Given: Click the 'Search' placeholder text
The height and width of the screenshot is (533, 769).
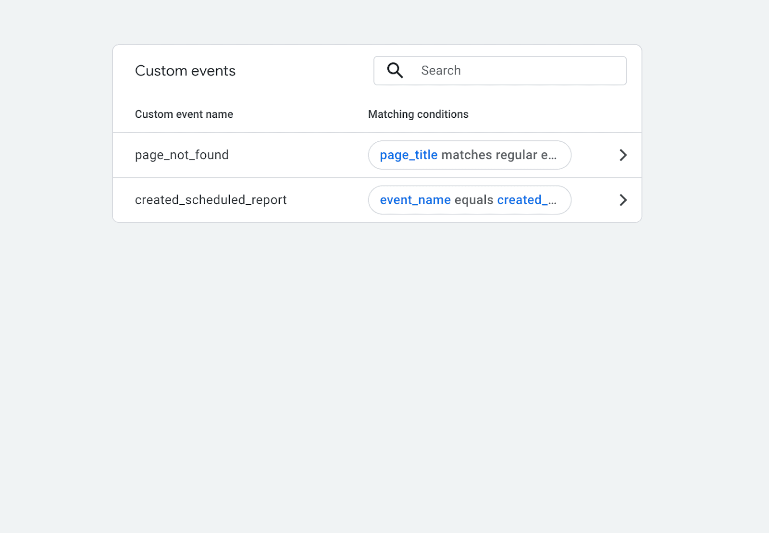Looking at the screenshot, I should click(x=441, y=71).
